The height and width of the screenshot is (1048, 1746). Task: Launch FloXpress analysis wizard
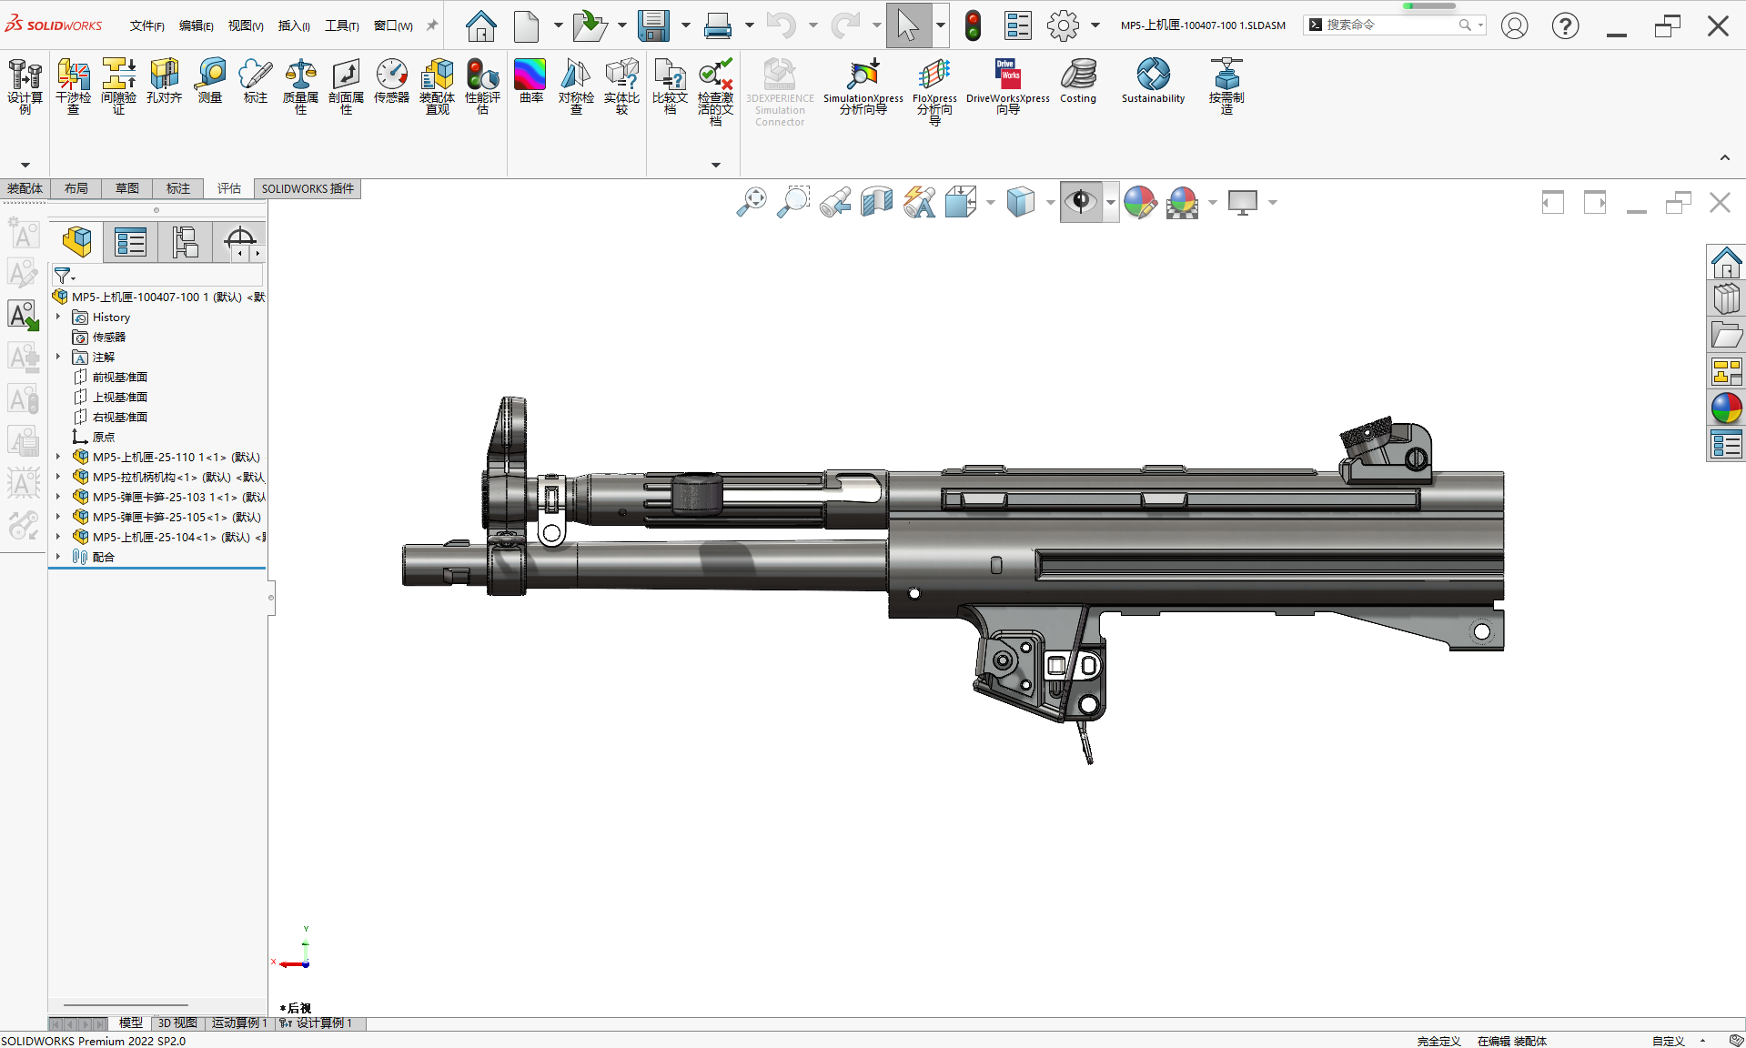[934, 91]
